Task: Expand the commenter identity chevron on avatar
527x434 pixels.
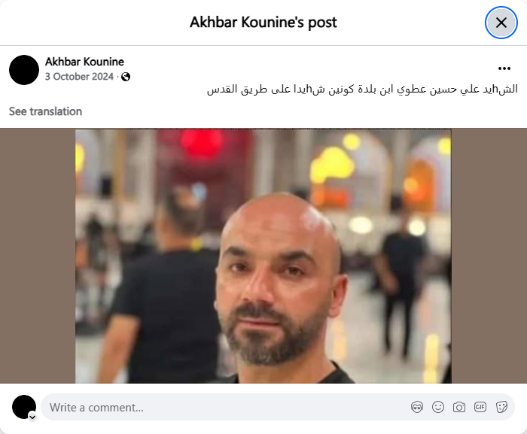Action: 32,417
